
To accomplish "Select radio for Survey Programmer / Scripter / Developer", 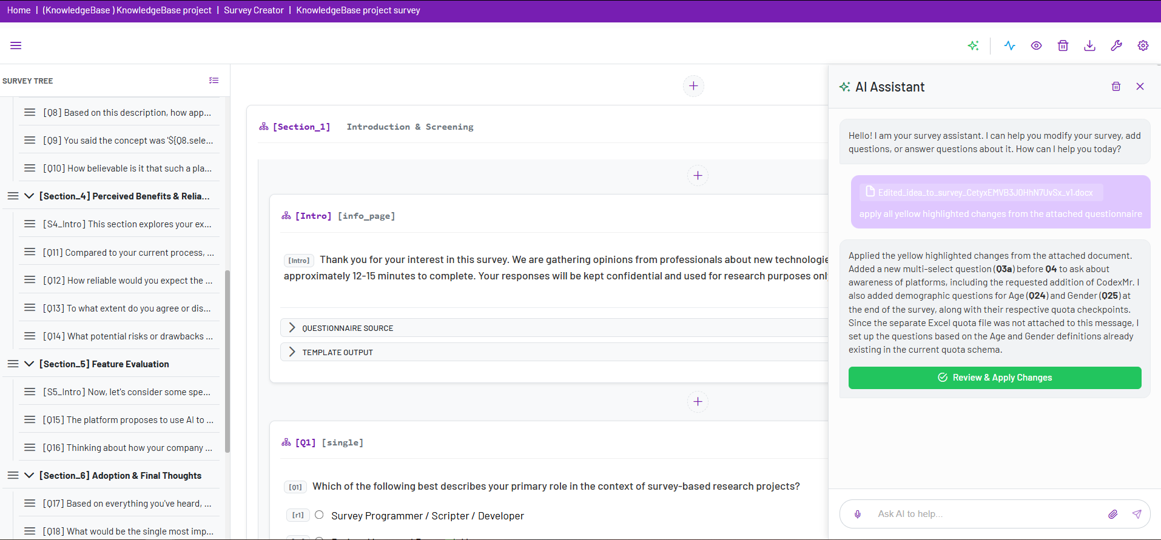I will coord(319,515).
